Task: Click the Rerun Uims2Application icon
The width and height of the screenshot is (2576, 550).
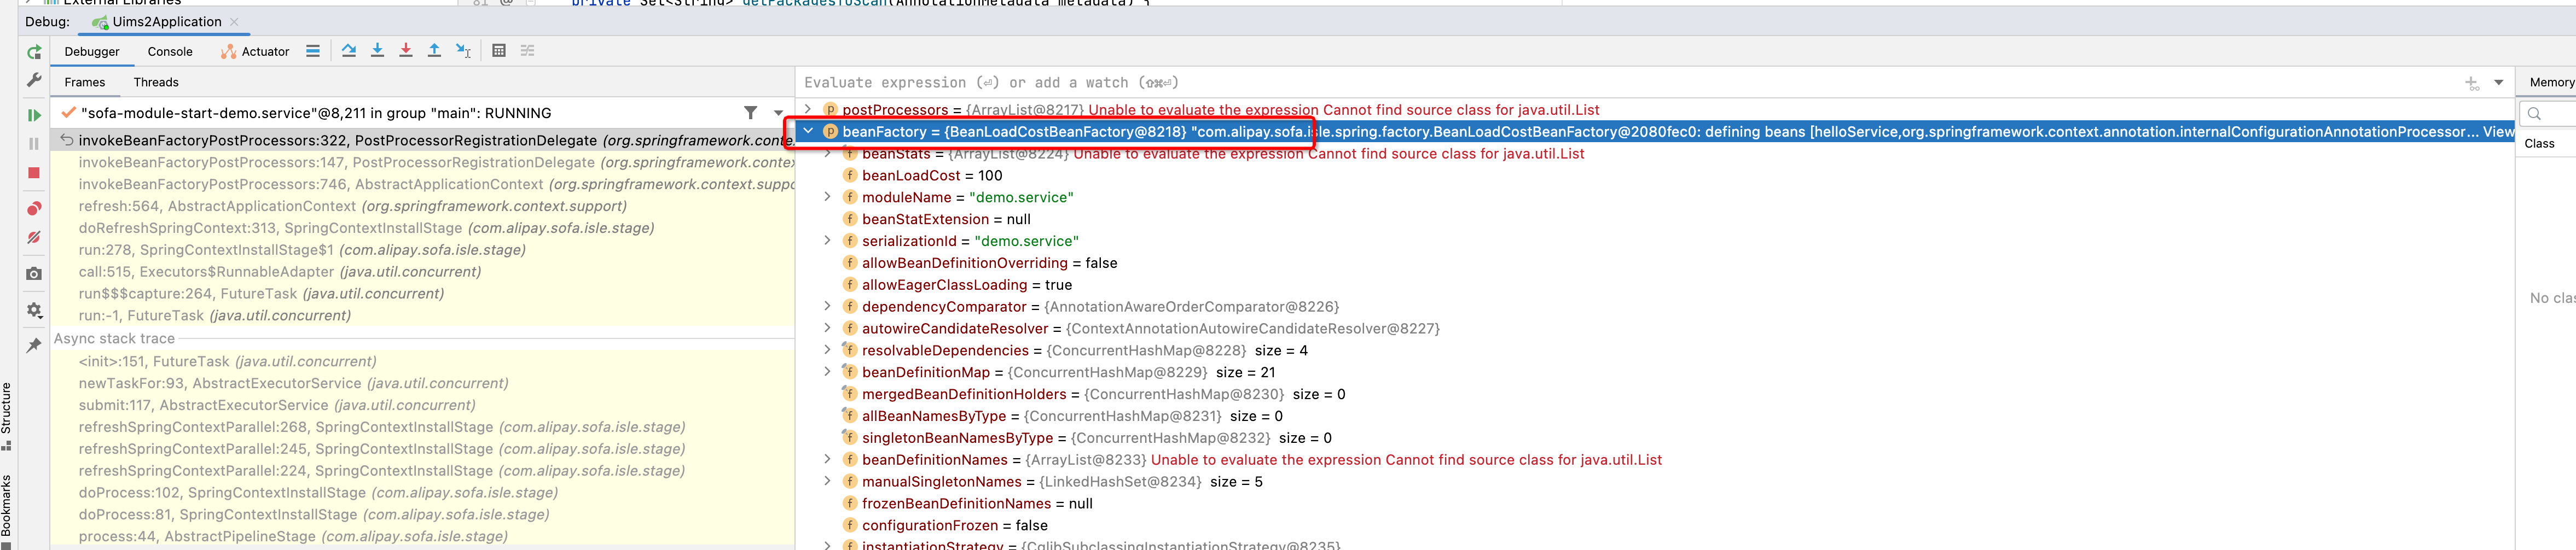Action: coord(34,52)
